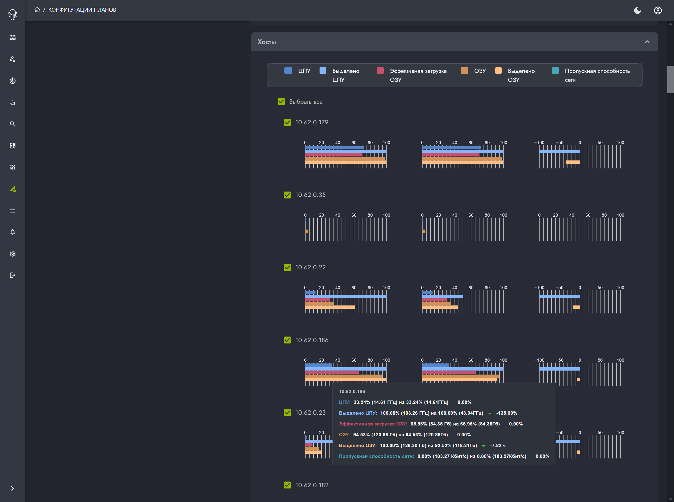Click the scrollbar up arrow
Screen dimensions: 674x502
[x=670, y=24]
